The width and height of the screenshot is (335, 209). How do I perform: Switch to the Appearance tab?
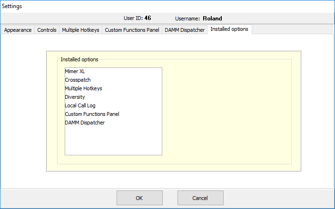18,30
